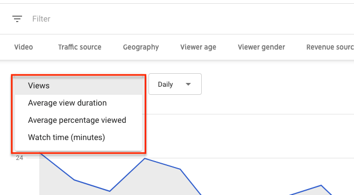
Task: Click the filter lines icon
Action: [x=17, y=19]
